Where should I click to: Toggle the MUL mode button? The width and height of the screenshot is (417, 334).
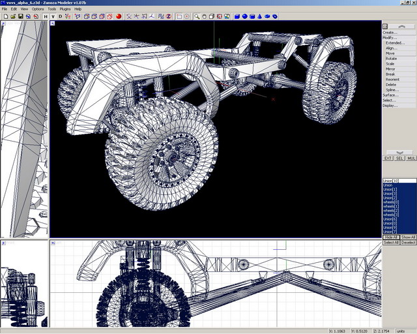click(x=410, y=158)
